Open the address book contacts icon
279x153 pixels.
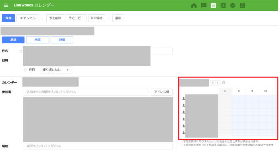(223, 6)
